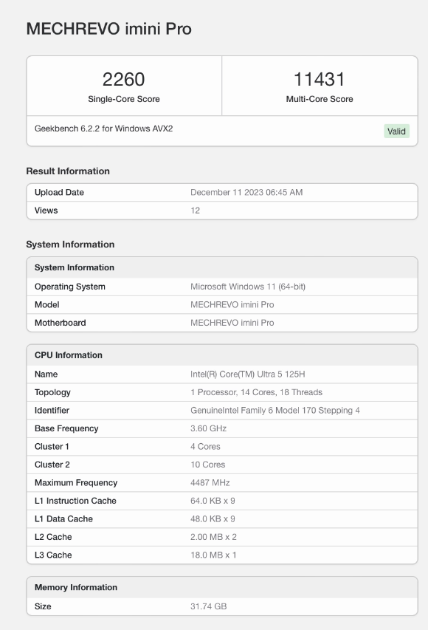Click the Views row in Result Information
This screenshot has height=630, width=428.
point(222,210)
